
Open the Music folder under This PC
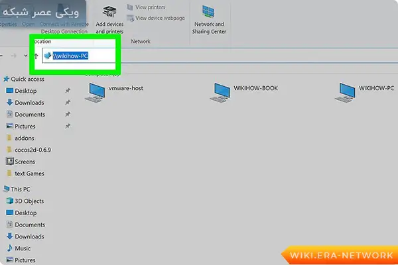tap(23, 248)
